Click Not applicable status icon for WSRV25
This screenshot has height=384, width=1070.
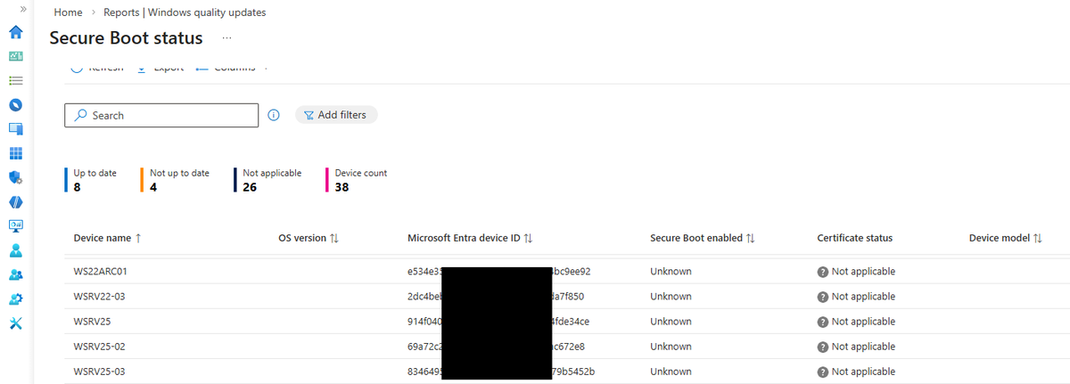(822, 322)
